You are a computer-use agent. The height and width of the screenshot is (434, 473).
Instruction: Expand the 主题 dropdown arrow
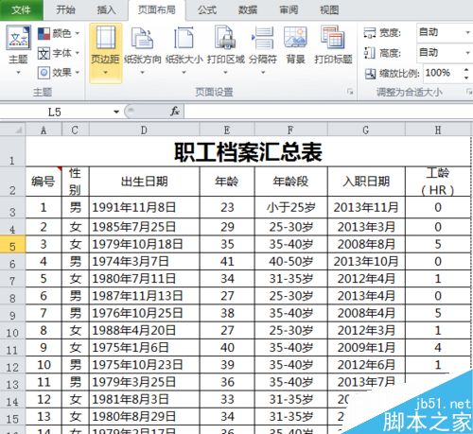18,73
